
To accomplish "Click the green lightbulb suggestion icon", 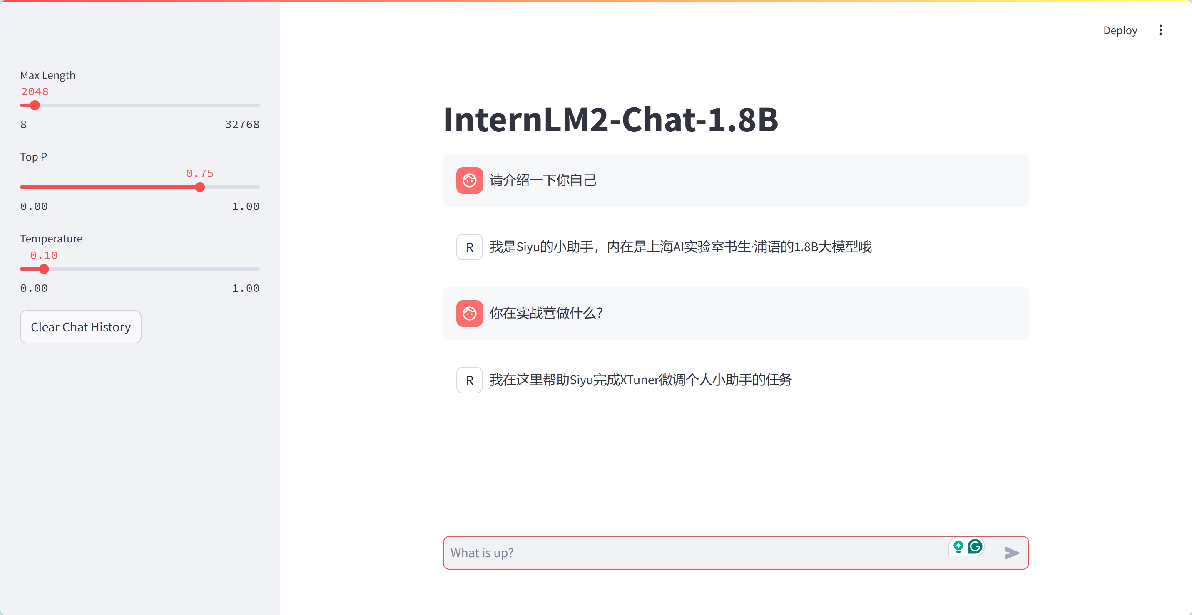I will [x=958, y=547].
